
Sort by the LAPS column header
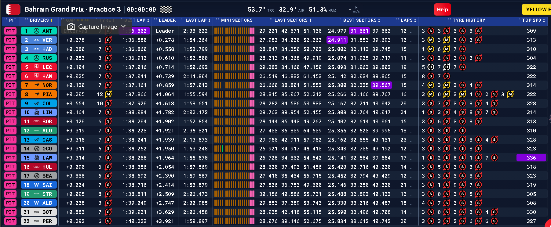click(406, 20)
